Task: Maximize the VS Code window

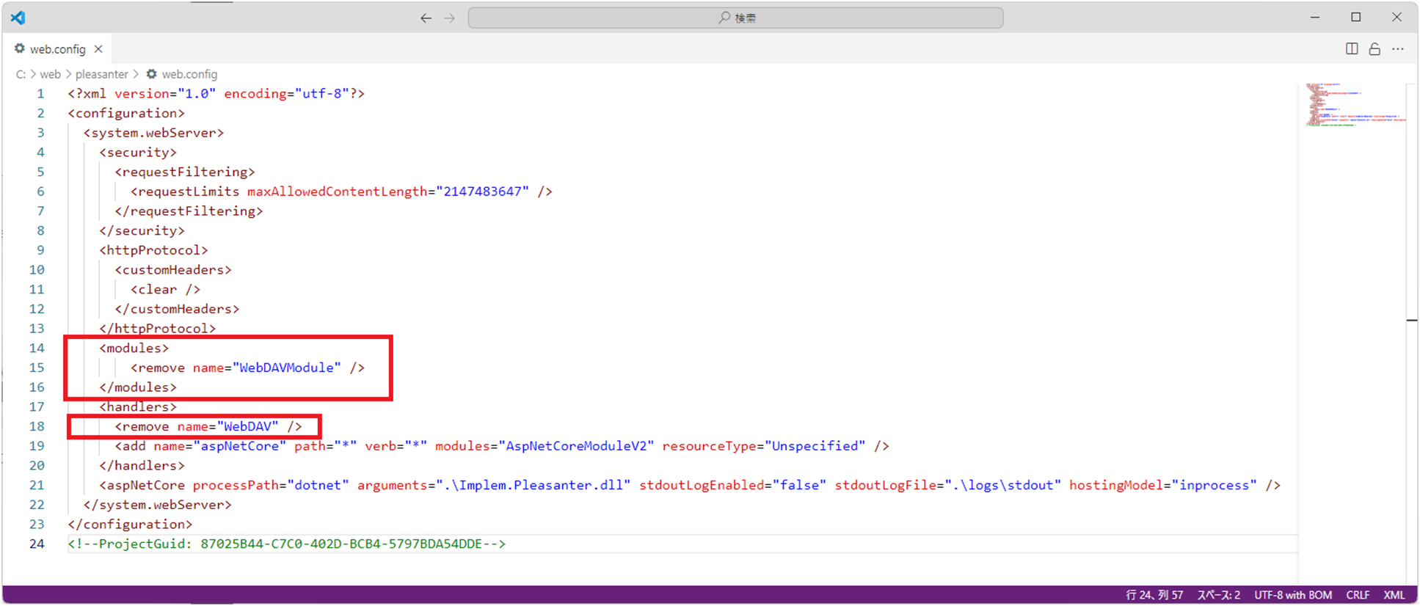Action: (1356, 18)
